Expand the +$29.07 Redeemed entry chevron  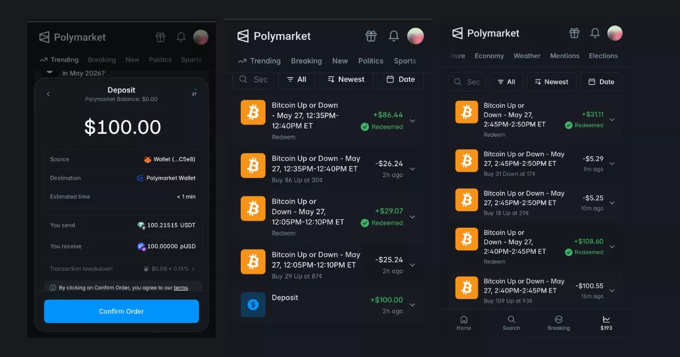[x=413, y=217]
